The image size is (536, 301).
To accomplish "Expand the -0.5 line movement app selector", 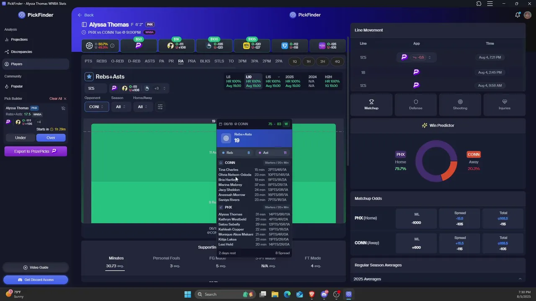I will coord(429,57).
